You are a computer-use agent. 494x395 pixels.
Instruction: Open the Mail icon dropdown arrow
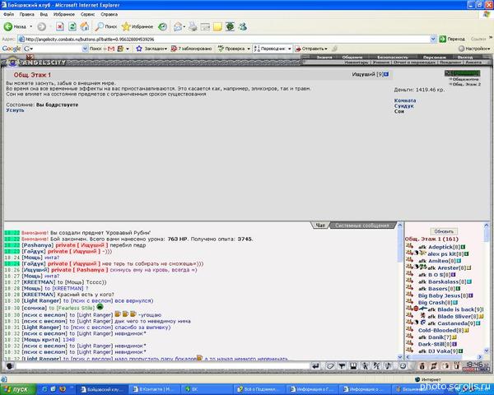(x=184, y=27)
